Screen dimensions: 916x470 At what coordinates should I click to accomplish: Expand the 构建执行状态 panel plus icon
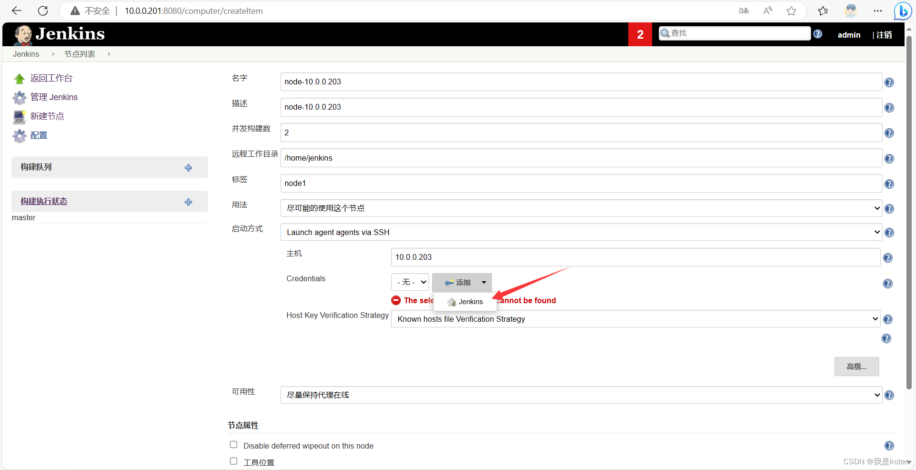[188, 202]
